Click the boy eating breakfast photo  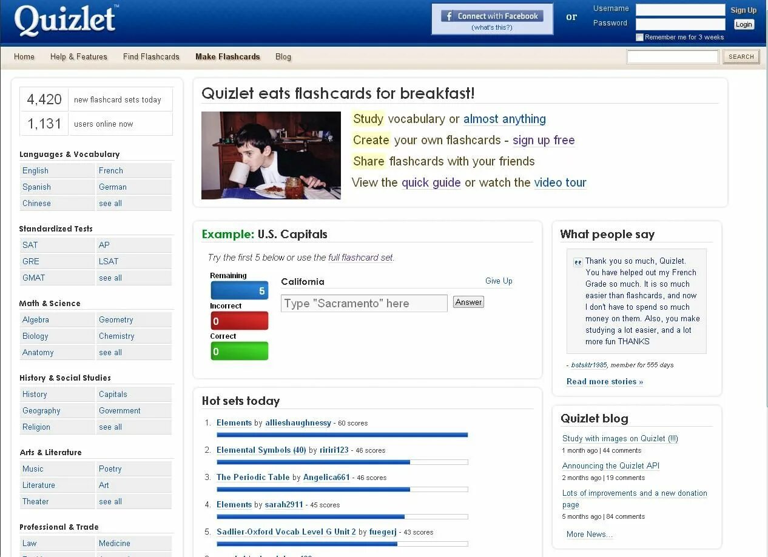(271, 155)
